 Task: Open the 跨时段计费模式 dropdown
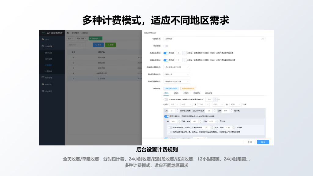coord(177,74)
